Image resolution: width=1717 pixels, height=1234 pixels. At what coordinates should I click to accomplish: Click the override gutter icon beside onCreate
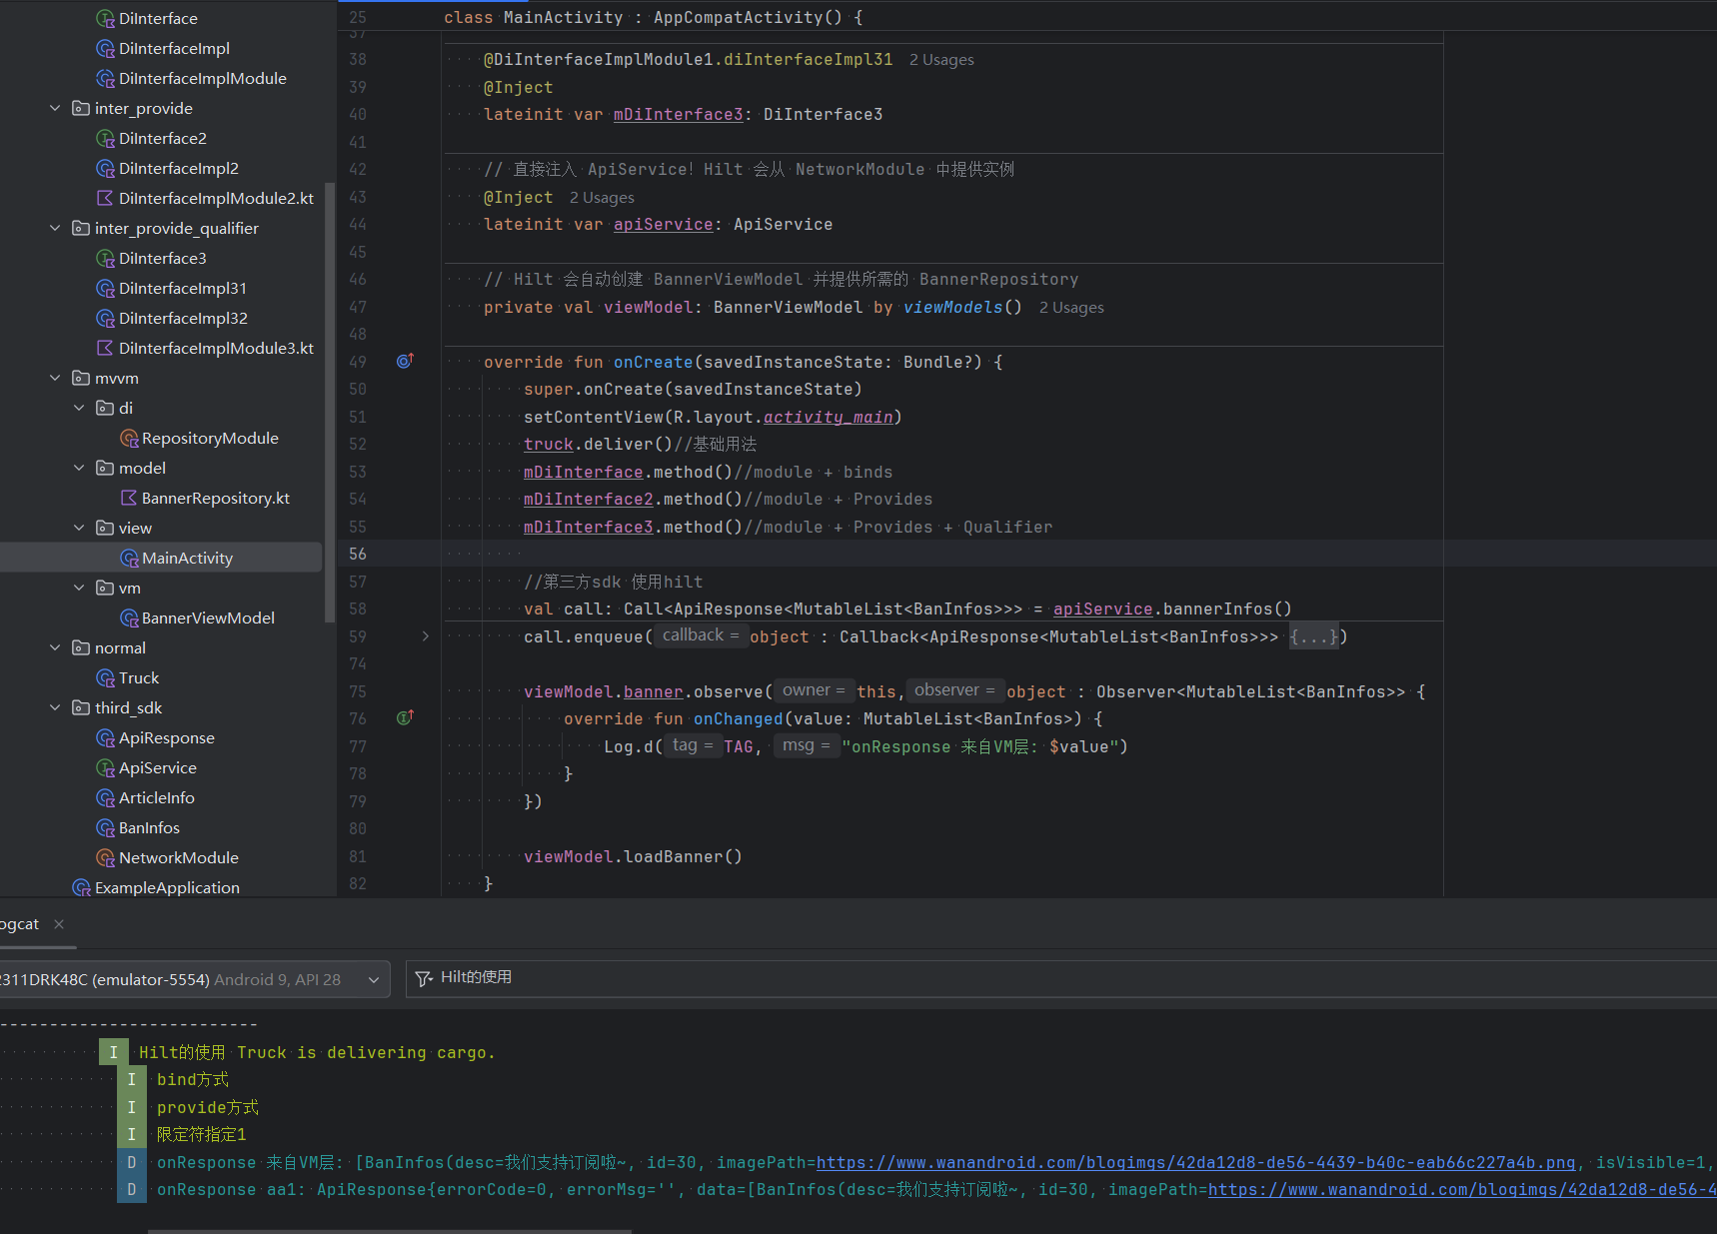405,362
